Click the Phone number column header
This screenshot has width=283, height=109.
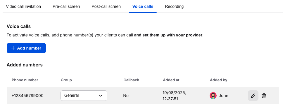pos(25,80)
